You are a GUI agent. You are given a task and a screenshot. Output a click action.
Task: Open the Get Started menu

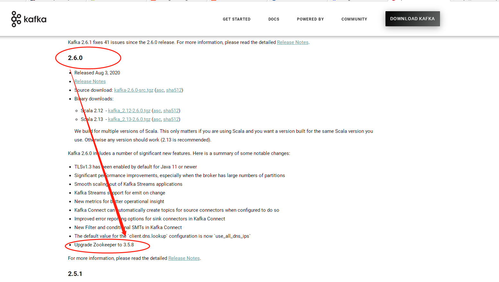(237, 19)
